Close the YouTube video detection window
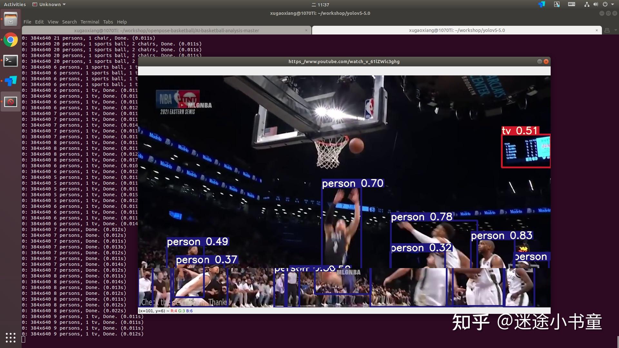619x348 pixels. 546,62
